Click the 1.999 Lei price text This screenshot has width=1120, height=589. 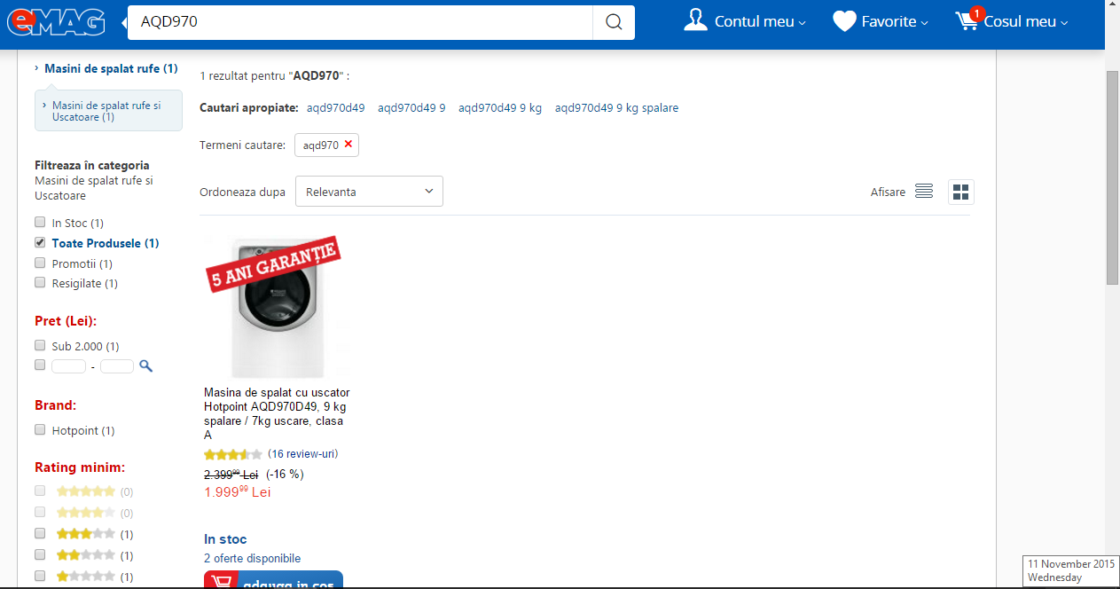click(x=237, y=491)
